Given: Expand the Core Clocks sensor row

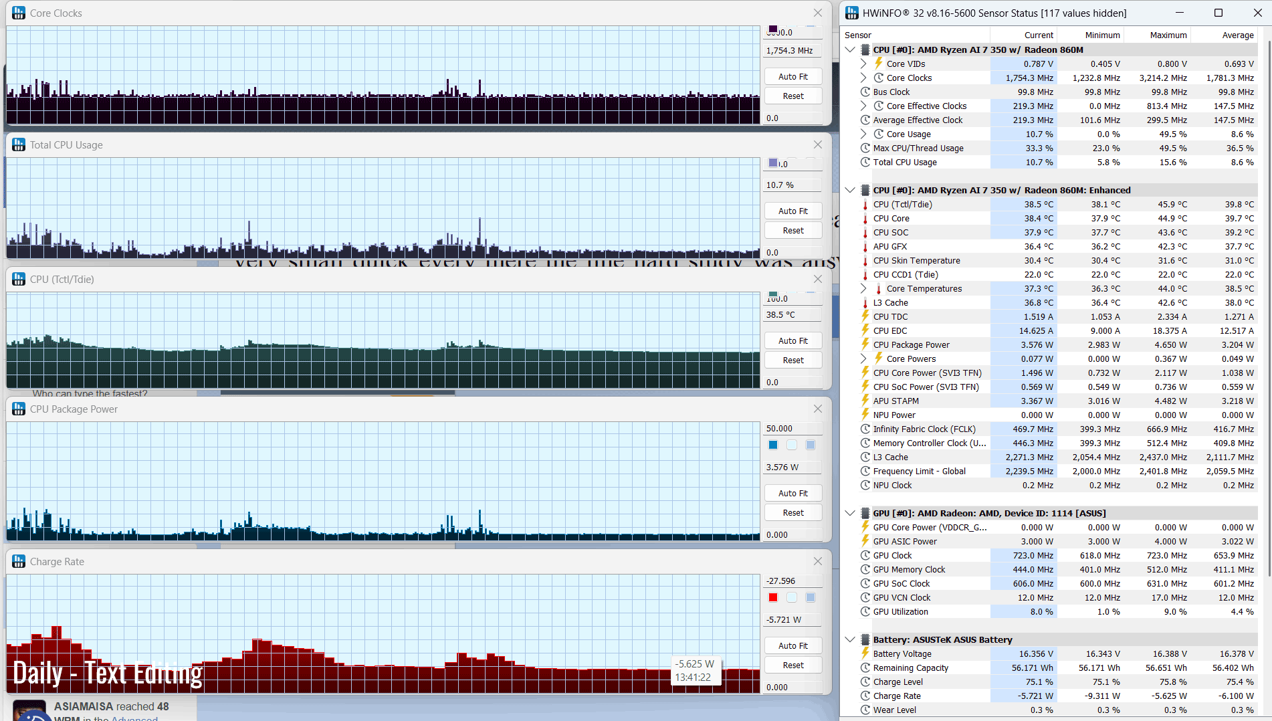Looking at the screenshot, I should [x=863, y=78].
